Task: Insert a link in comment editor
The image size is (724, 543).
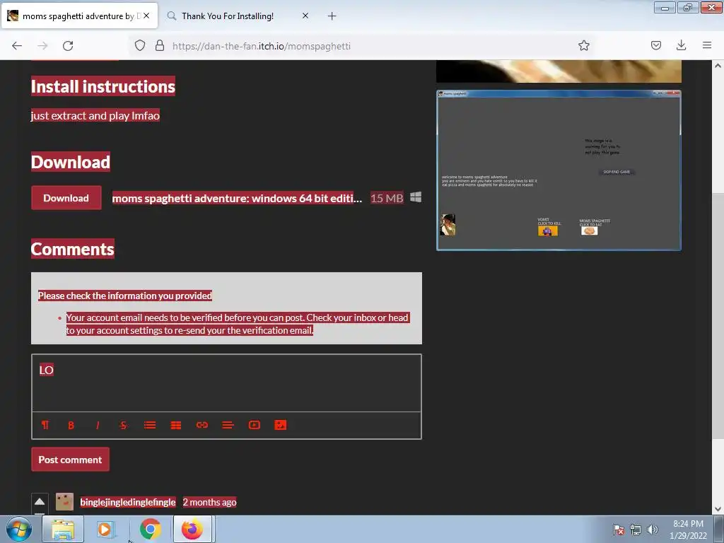Action: (202, 425)
